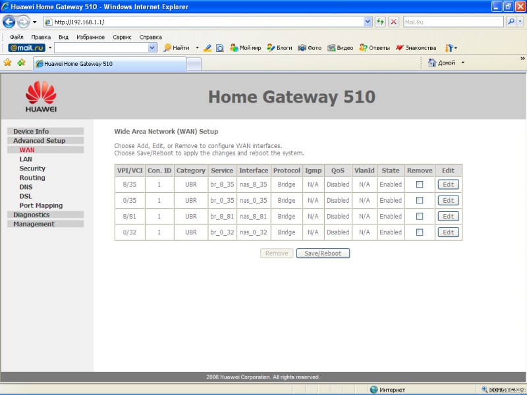Click the Интернет zone globe icon
This screenshot has height=395, width=527.
tap(374, 390)
